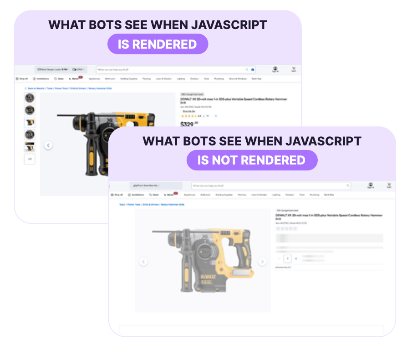Select Bathroom in rendered page navigation

tap(110, 79)
